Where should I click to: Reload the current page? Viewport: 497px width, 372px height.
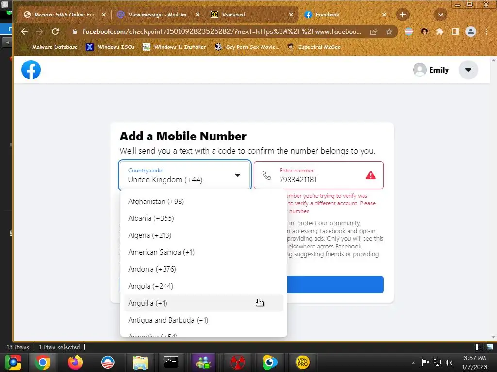click(55, 31)
